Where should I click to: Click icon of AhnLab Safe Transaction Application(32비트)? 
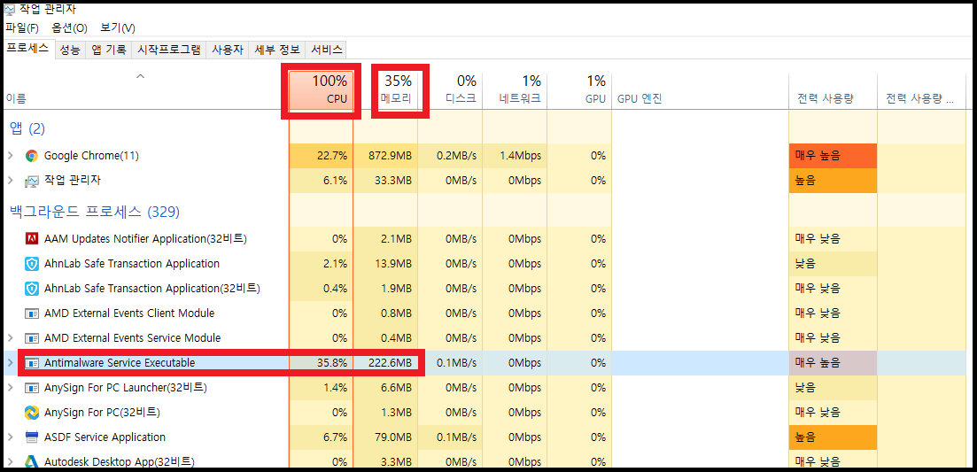pos(31,289)
